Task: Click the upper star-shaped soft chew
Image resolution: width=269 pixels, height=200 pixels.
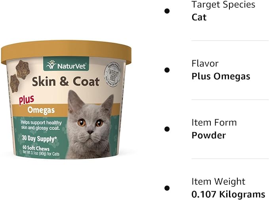Action: [23, 70]
